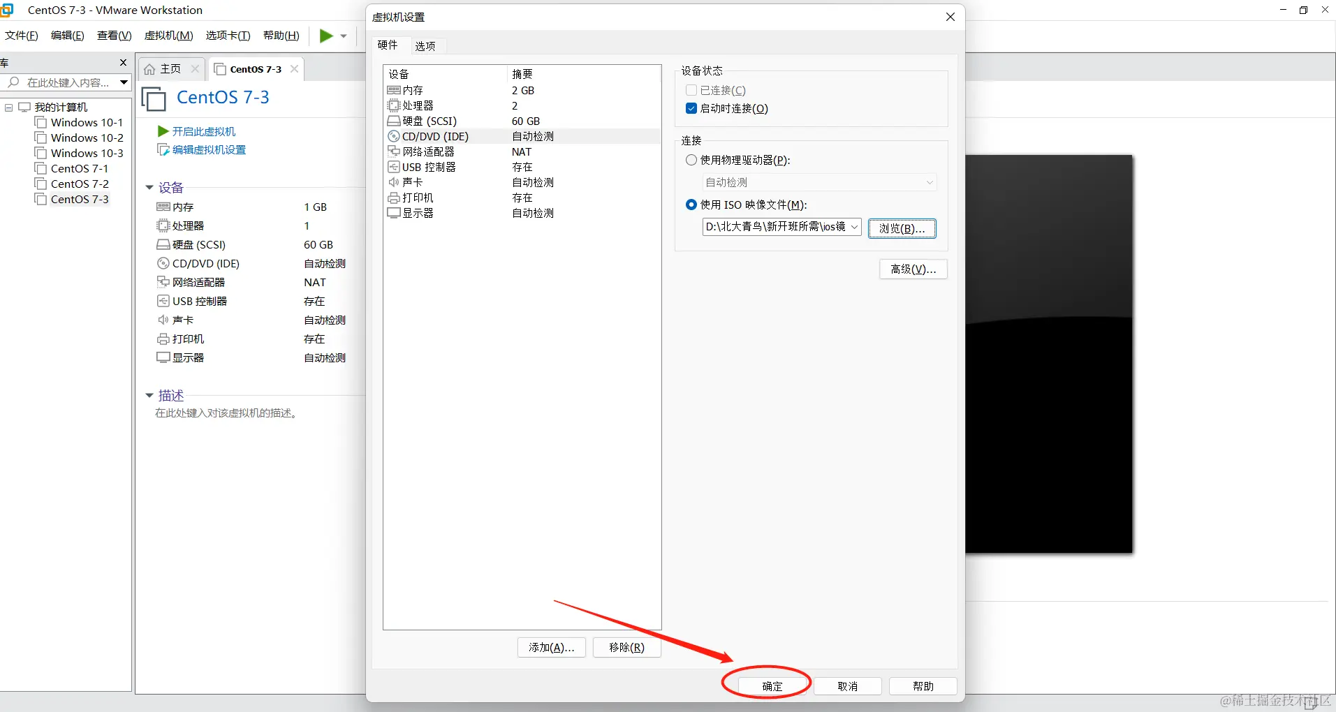Select 使用物理驱动器 radio button
This screenshot has height=712, width=1336.
coord(691,160)
